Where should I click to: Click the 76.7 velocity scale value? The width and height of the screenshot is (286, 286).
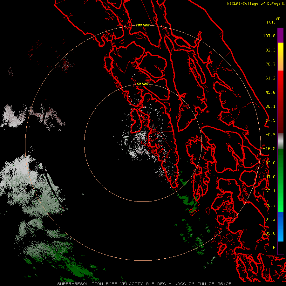pos(270,64)
